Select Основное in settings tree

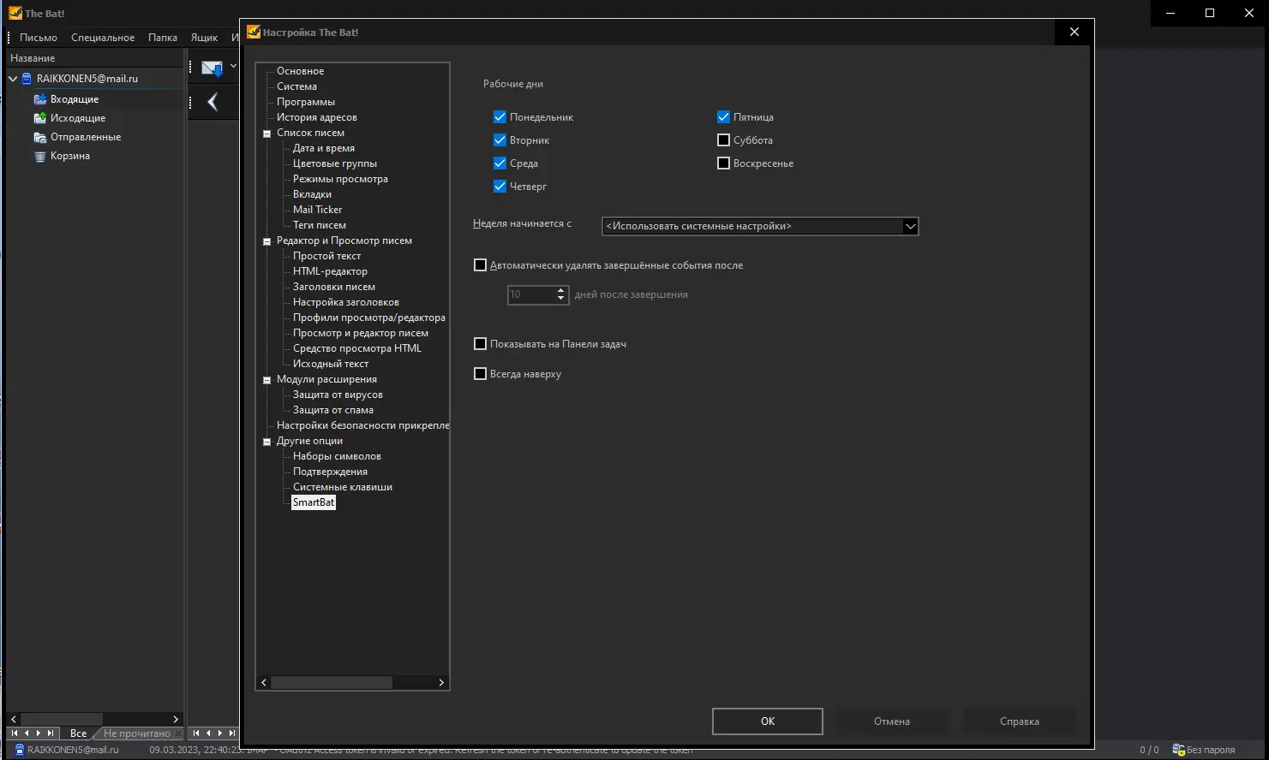pyautogui.click(x=301, y=71)
